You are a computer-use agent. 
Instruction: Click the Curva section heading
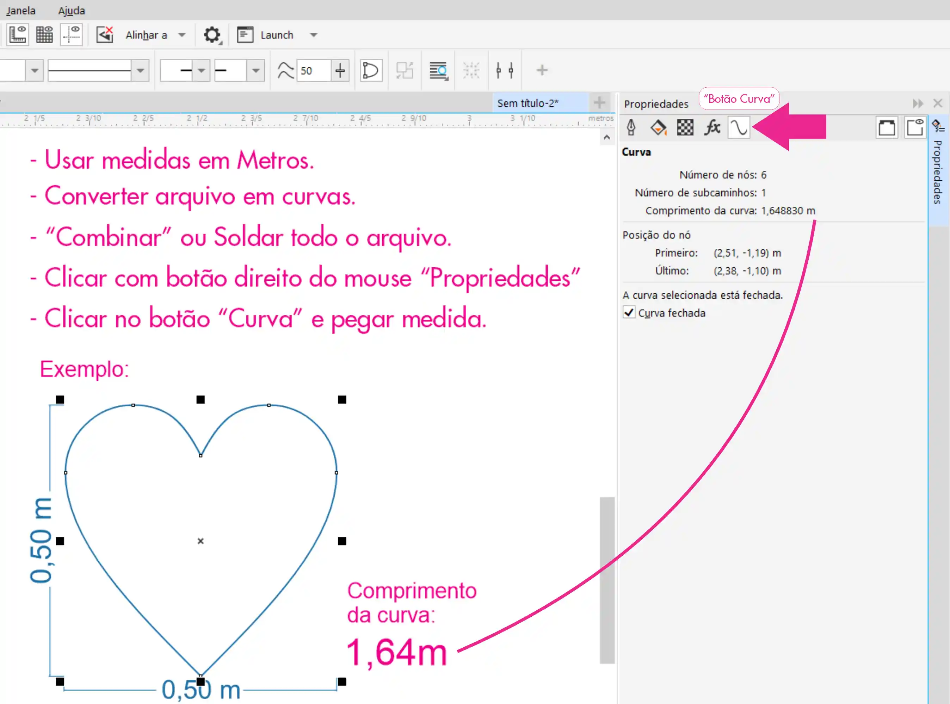pyautogui.click(x=636, y=152)
